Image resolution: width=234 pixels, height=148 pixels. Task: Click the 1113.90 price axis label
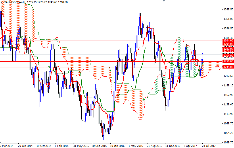coord(228,114)
